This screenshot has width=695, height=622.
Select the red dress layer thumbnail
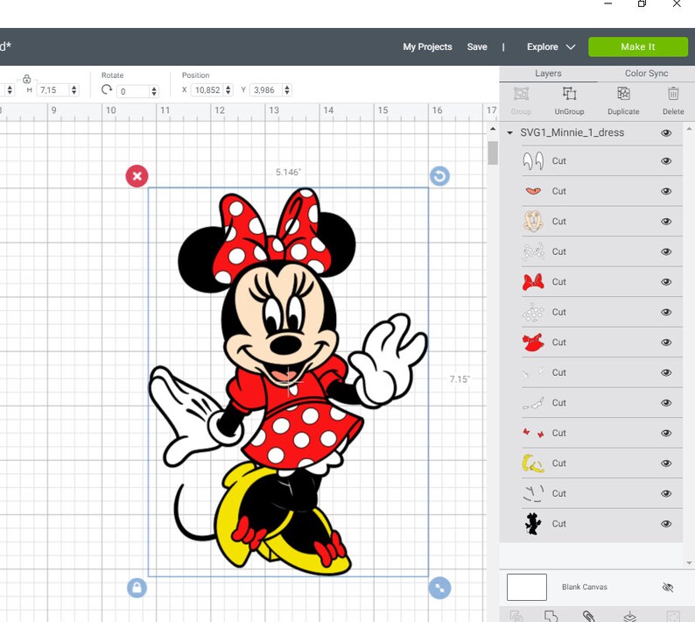click(533, 342)
